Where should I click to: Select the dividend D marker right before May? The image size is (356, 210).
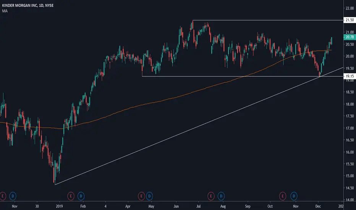click(x=149, y=196)
